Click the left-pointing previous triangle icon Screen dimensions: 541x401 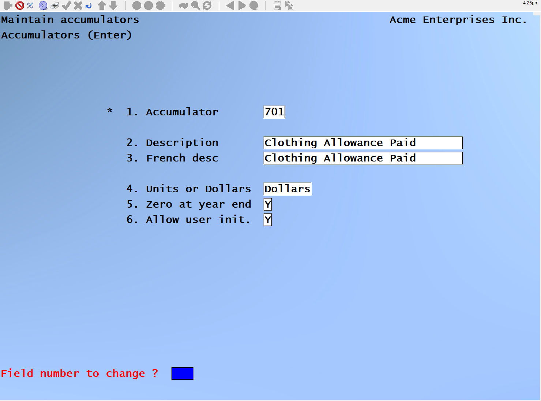pos(230,5)
